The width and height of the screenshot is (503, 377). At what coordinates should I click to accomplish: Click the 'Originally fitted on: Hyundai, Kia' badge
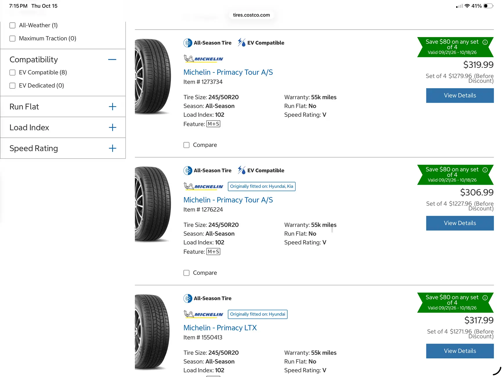(x=262, y=186)
